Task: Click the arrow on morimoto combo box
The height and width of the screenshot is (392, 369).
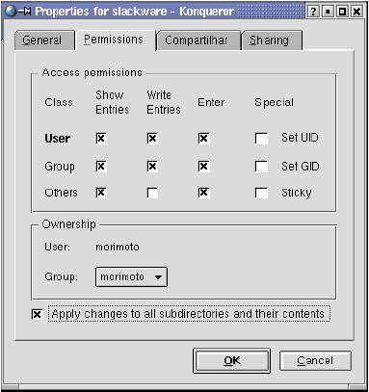Action: pyautogui.click(x=158, y=277)
